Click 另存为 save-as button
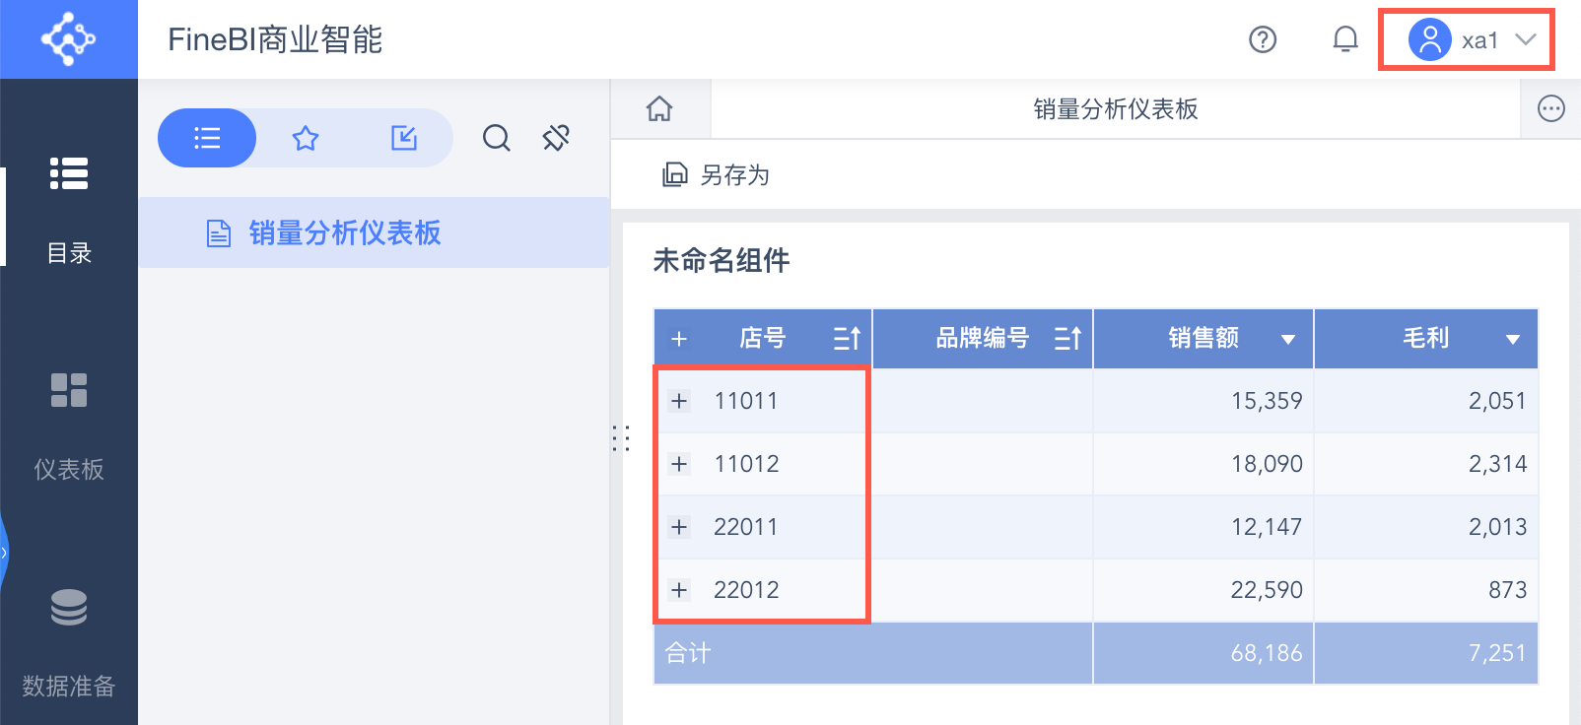 click(717, 175)
